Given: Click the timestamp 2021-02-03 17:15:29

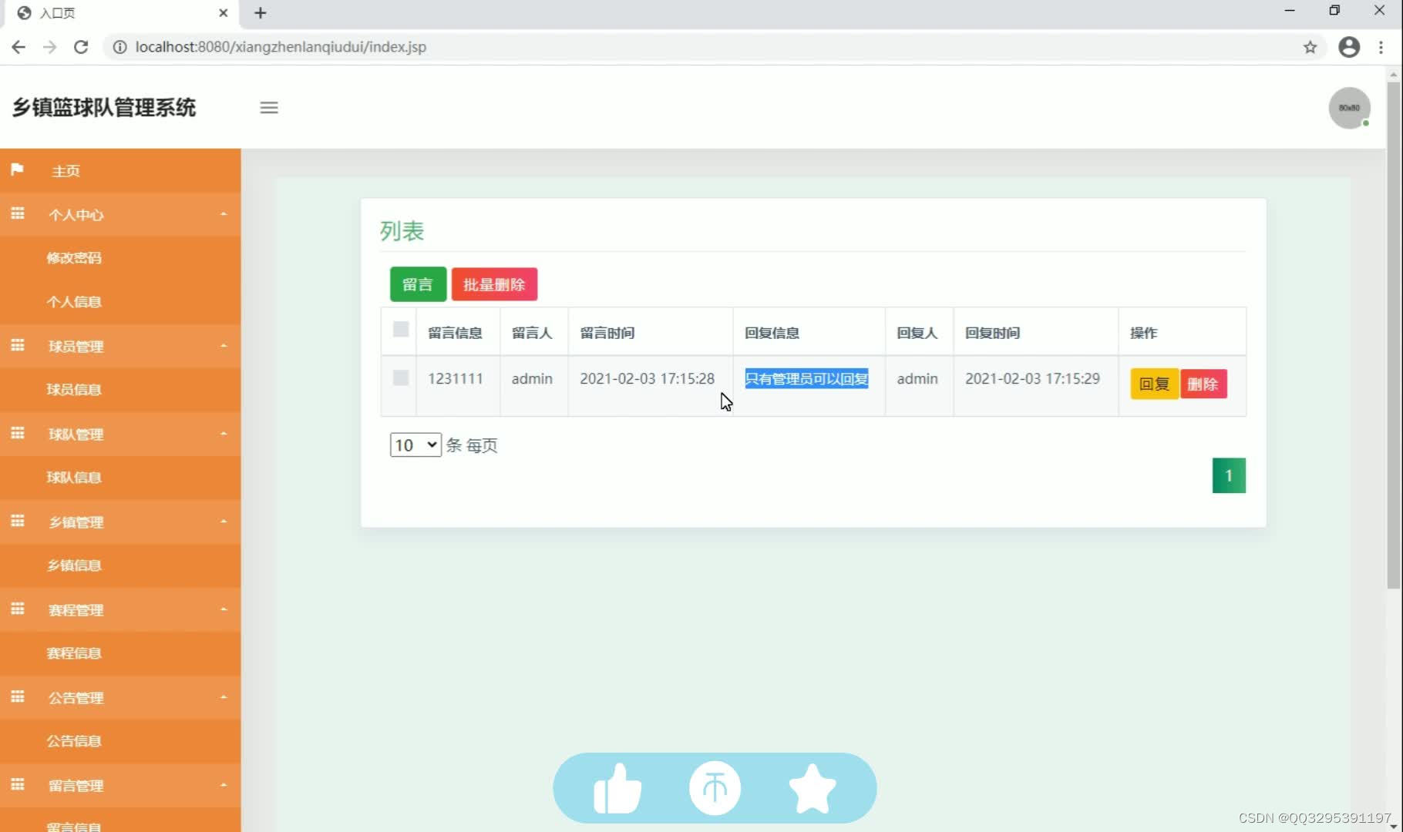Looking at the screenshot, I should 1033,378.
